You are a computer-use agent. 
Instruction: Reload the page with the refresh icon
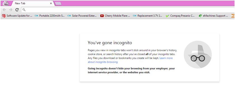(17, 10)
